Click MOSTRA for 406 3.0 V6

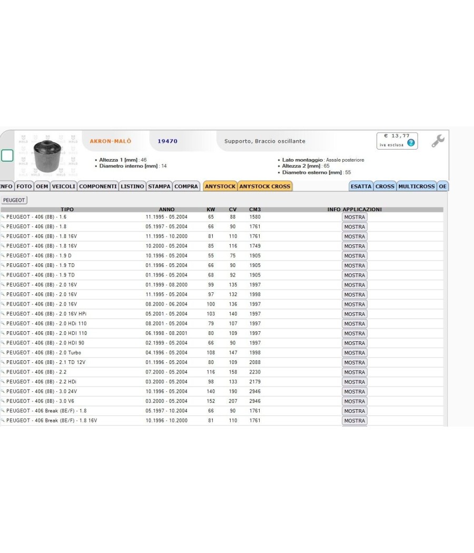[x=354, y=401]
